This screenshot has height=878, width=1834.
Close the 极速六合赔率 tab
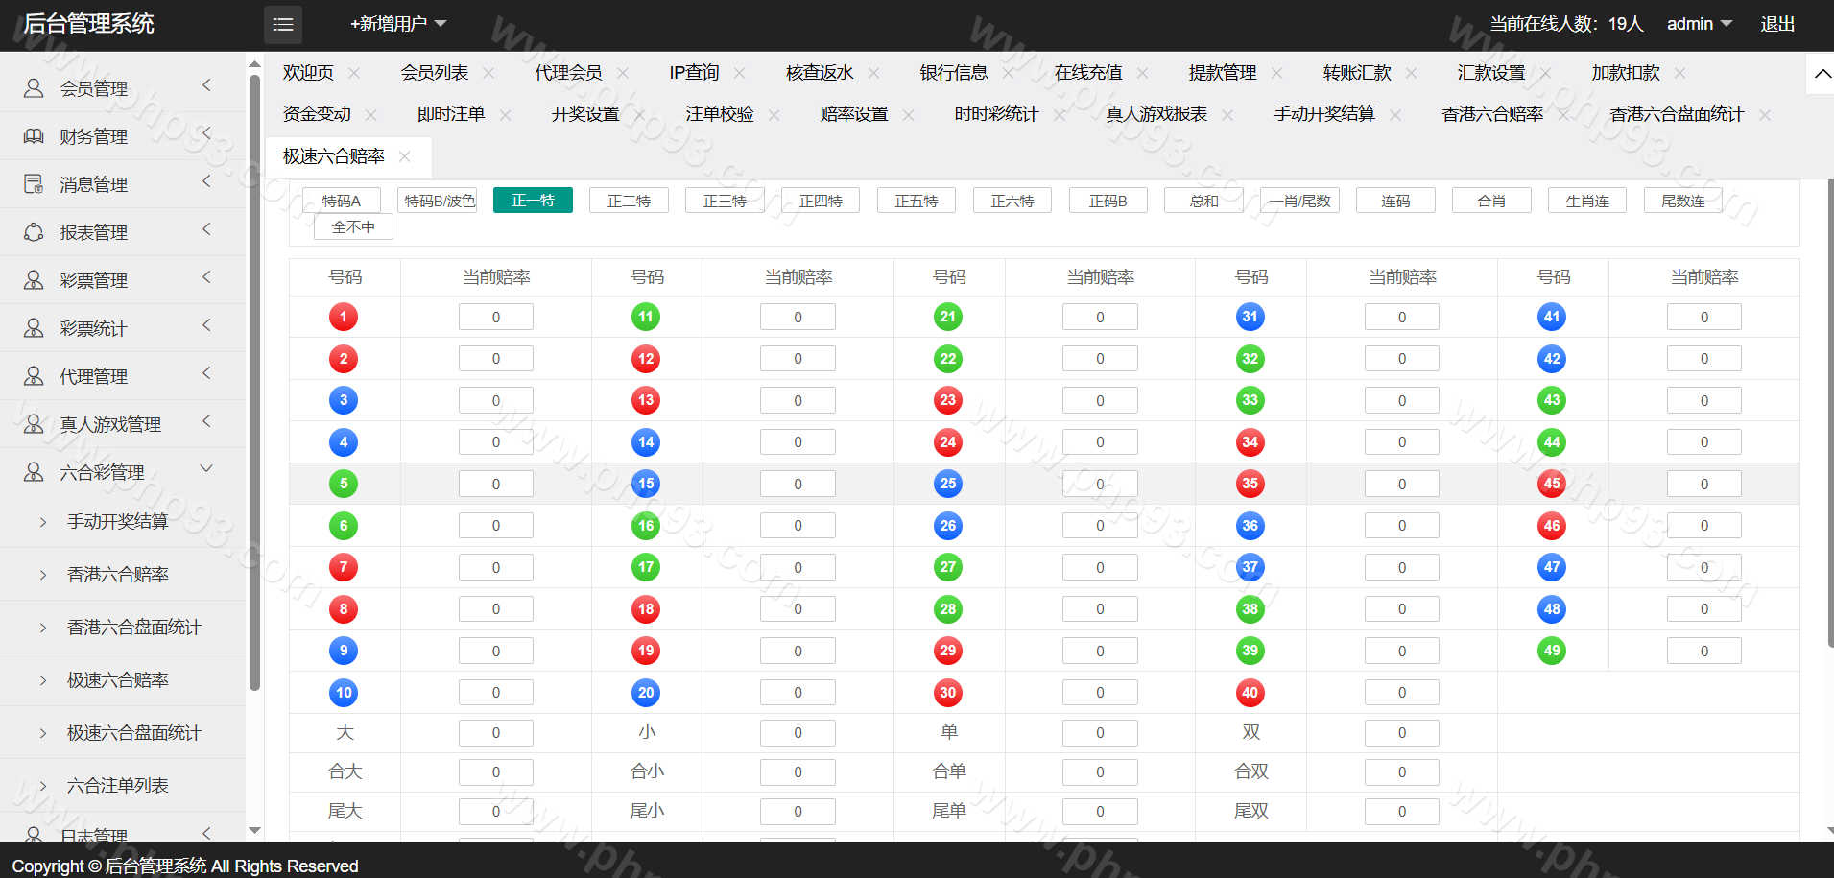[405, 156]
